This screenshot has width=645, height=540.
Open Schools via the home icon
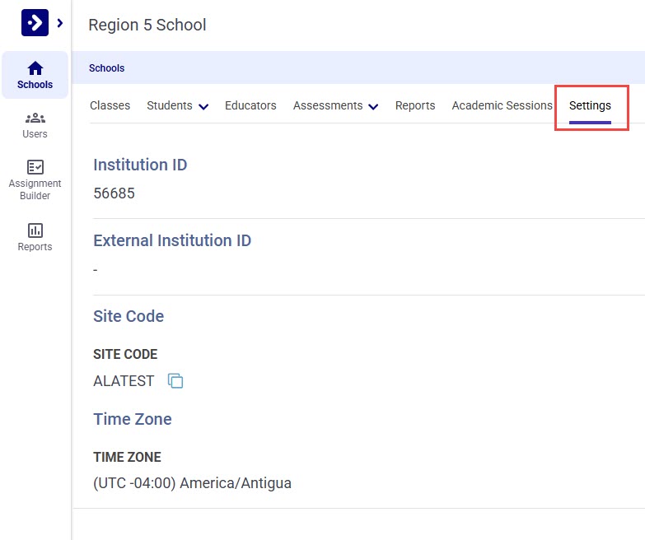(35, 68)
